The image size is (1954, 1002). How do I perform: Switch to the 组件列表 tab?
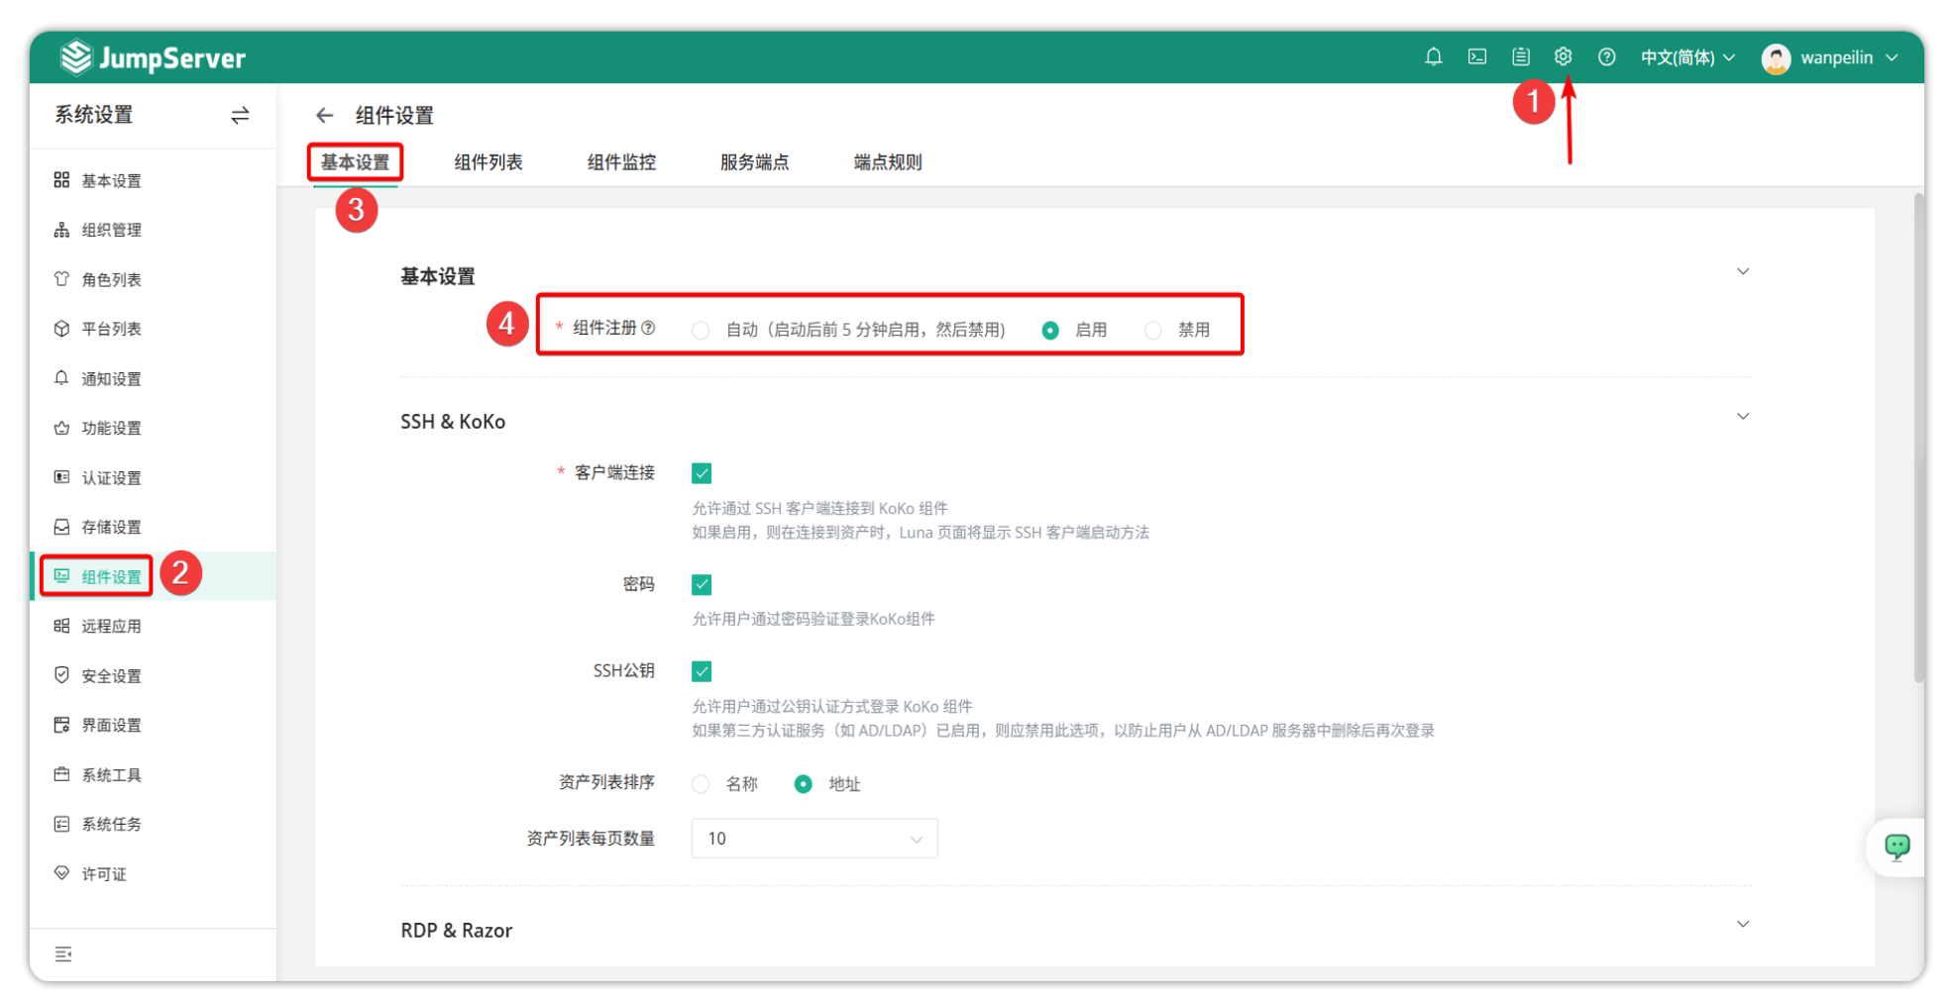[x=488, y=162]
